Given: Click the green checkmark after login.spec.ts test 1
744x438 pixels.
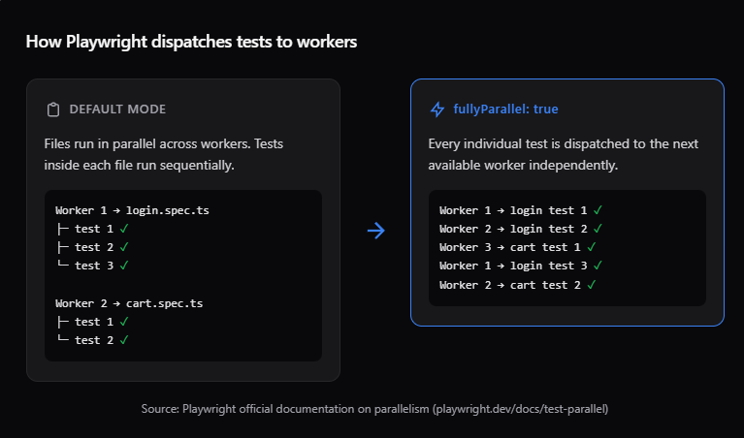Looking at the screenshot, I should [124, 229].
